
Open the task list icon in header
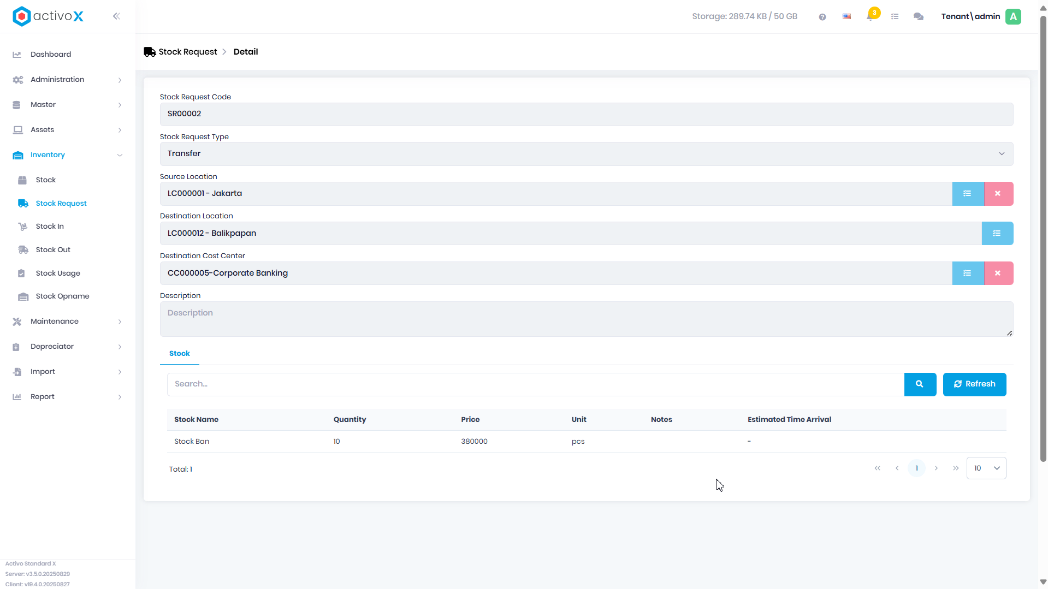[x=895, y=17]
